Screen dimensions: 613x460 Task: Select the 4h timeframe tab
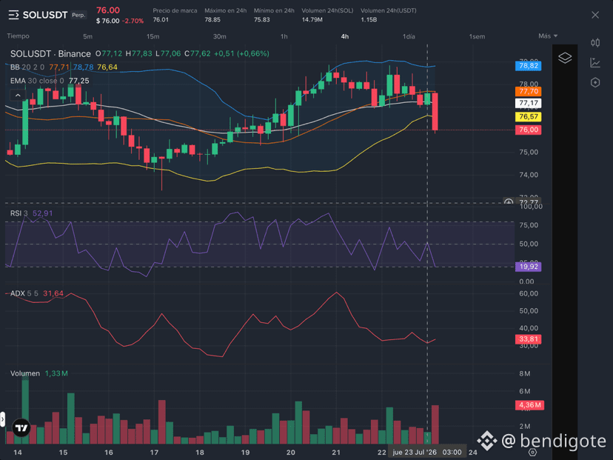[344, 36]
